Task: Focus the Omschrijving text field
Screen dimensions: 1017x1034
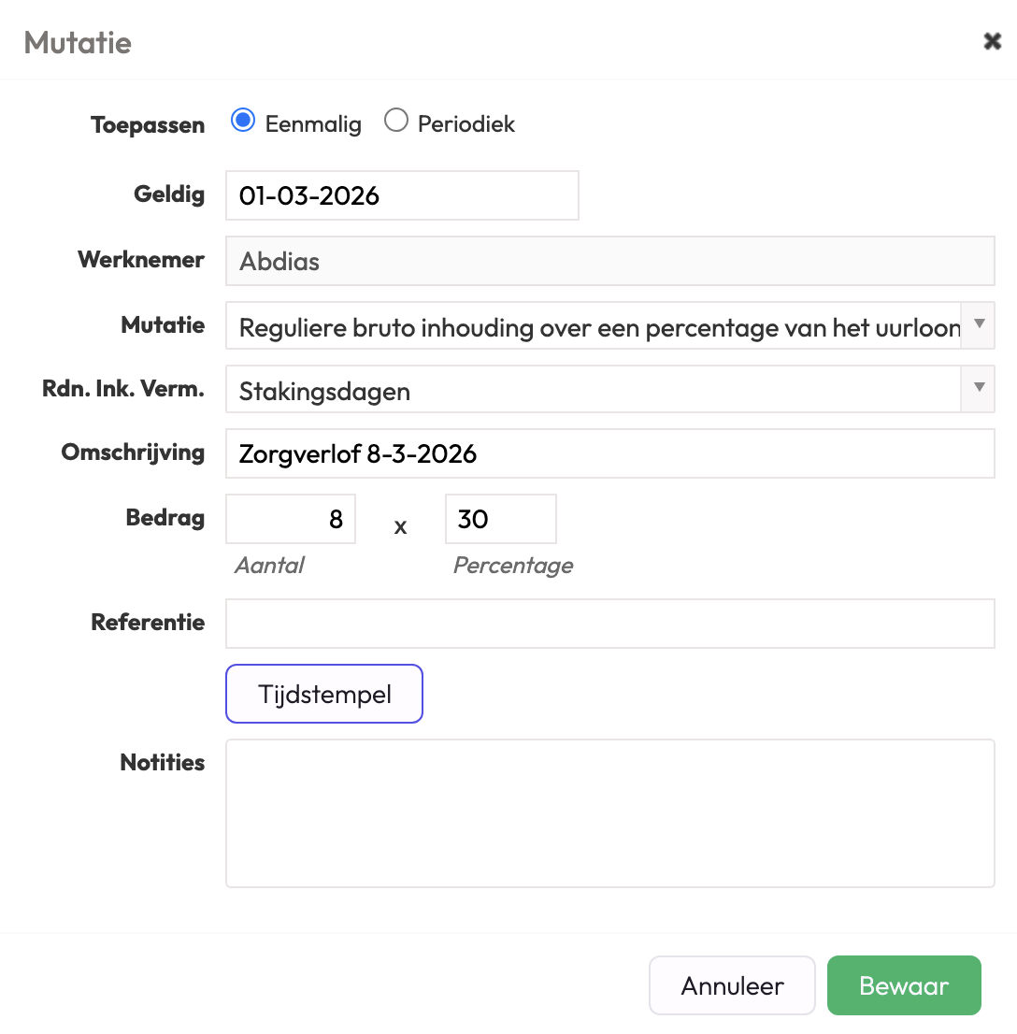Action: (x=609, y=453)
